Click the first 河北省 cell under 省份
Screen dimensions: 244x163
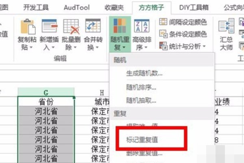pos(46,111)
